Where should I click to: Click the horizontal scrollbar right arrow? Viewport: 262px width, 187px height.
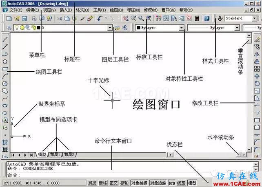(244, 155)
